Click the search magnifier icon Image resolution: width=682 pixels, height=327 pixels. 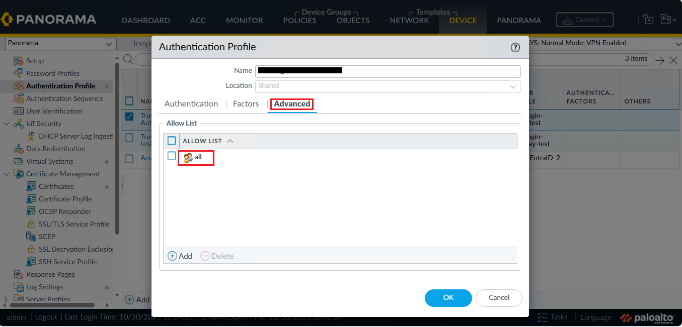tap(128, 59)
